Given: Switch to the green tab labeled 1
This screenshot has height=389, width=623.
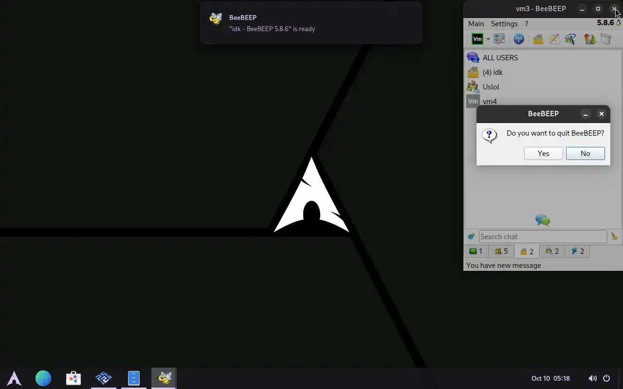Looking at the screenshot, I should [476, 251].
